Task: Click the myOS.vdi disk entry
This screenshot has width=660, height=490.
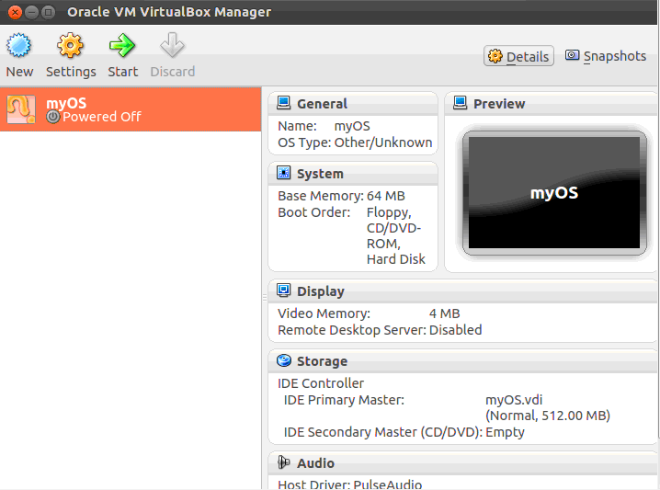Action: 514,400
